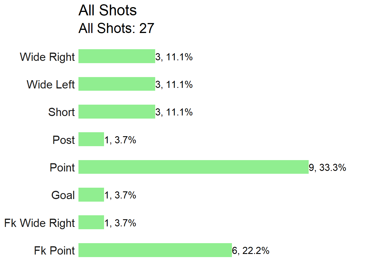Screen dimensions: 382x273
Task: Click the '6, 22.2%' value label
Action: (251, 251)
